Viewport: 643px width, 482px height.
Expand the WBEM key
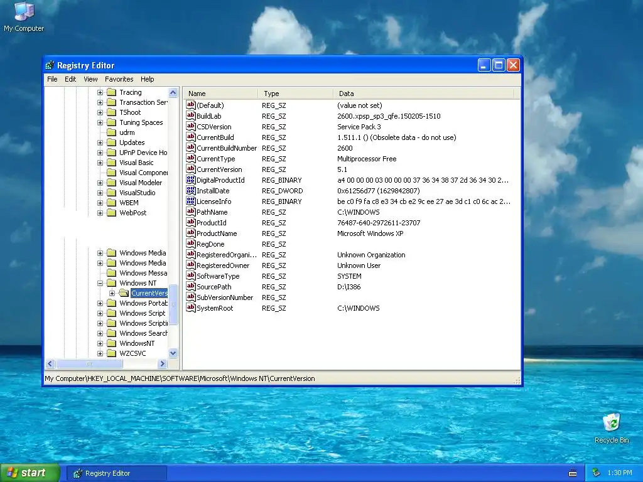coord(100,203)
